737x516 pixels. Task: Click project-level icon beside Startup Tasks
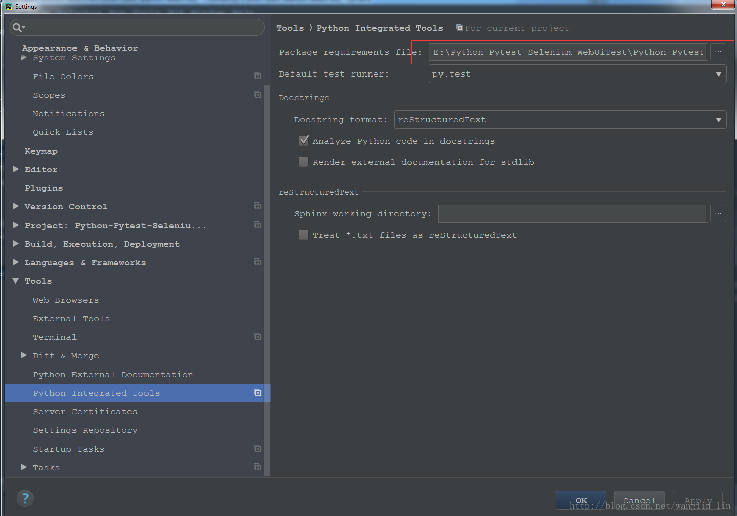click(257, 448)
